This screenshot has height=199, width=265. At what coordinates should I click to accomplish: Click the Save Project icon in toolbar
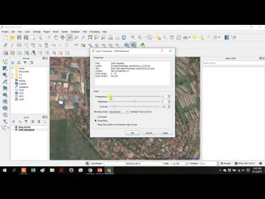point(19,38)
